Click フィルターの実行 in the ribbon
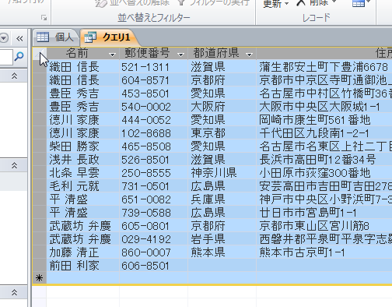This screenshot has height=307, width=392. point(214,3)
